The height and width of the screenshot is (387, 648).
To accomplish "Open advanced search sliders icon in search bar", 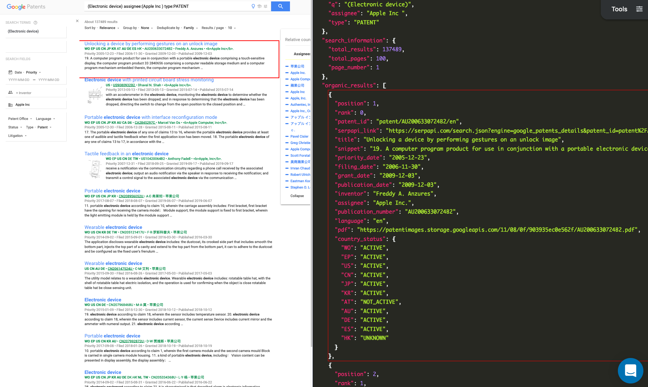I will pos(266,6).
